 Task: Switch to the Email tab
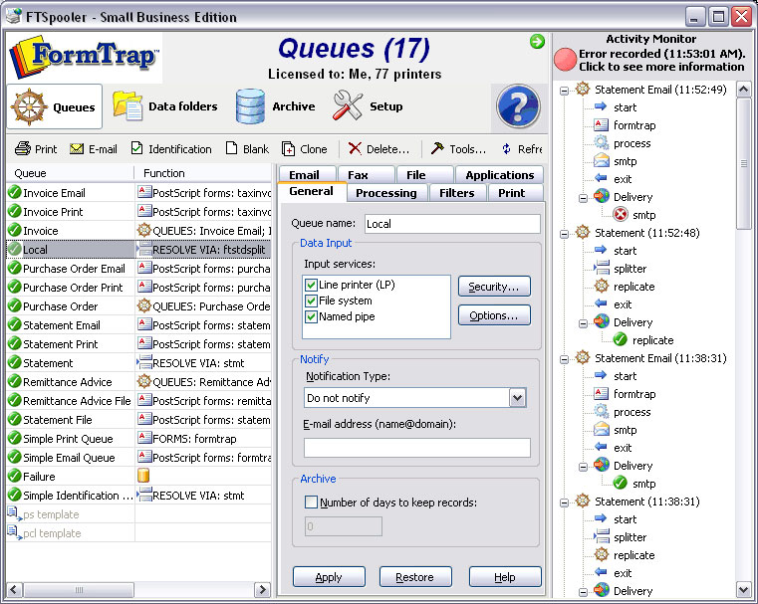[x=307, y=175]
